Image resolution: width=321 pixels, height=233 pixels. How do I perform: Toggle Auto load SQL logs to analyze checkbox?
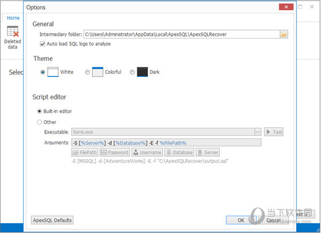click(x=42, y=44)
